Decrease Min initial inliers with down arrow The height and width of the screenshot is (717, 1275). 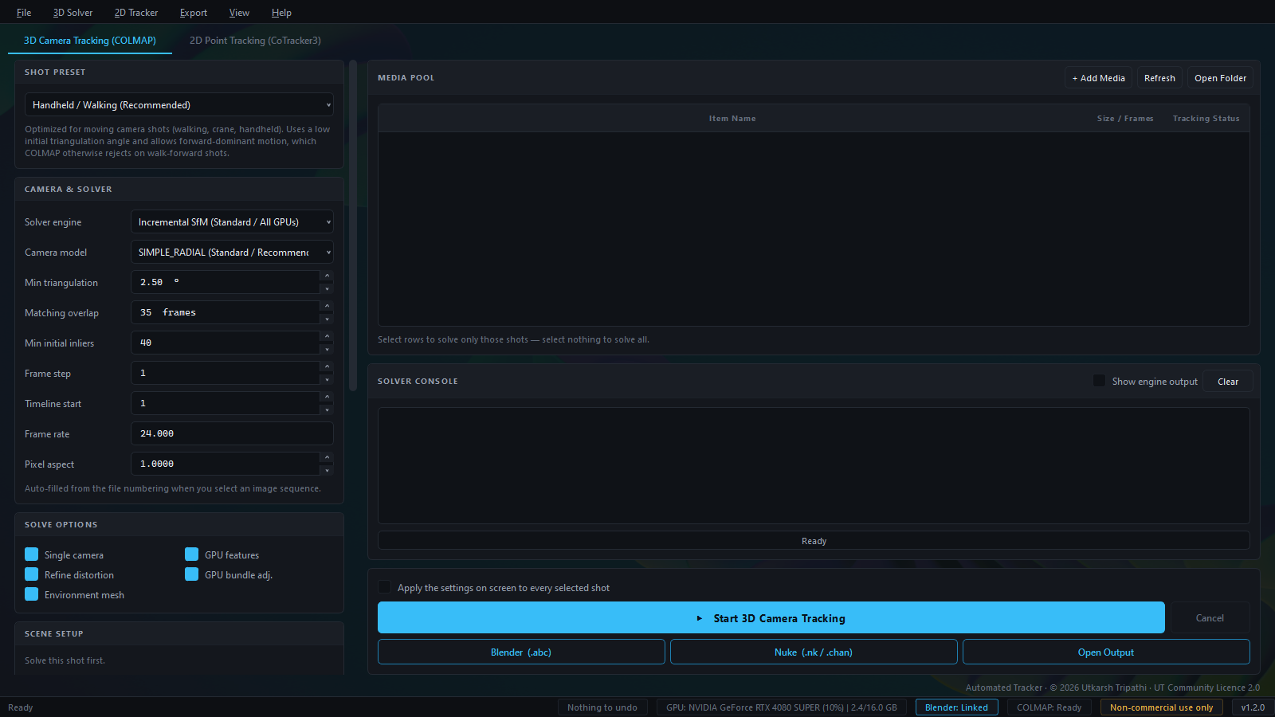327,349
